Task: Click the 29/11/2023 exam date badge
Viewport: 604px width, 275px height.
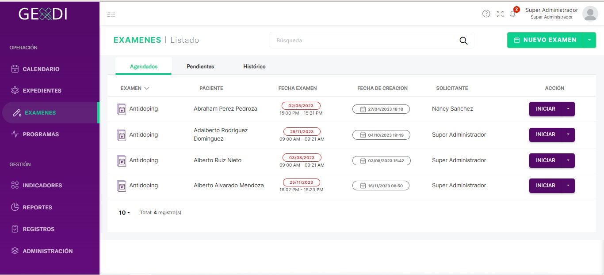Action: pos(301,132)
